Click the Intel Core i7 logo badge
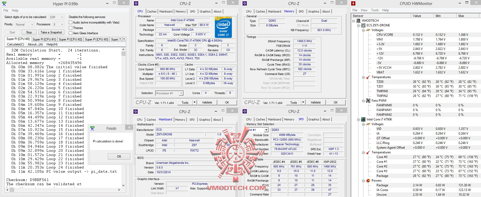 pos(223,27)
